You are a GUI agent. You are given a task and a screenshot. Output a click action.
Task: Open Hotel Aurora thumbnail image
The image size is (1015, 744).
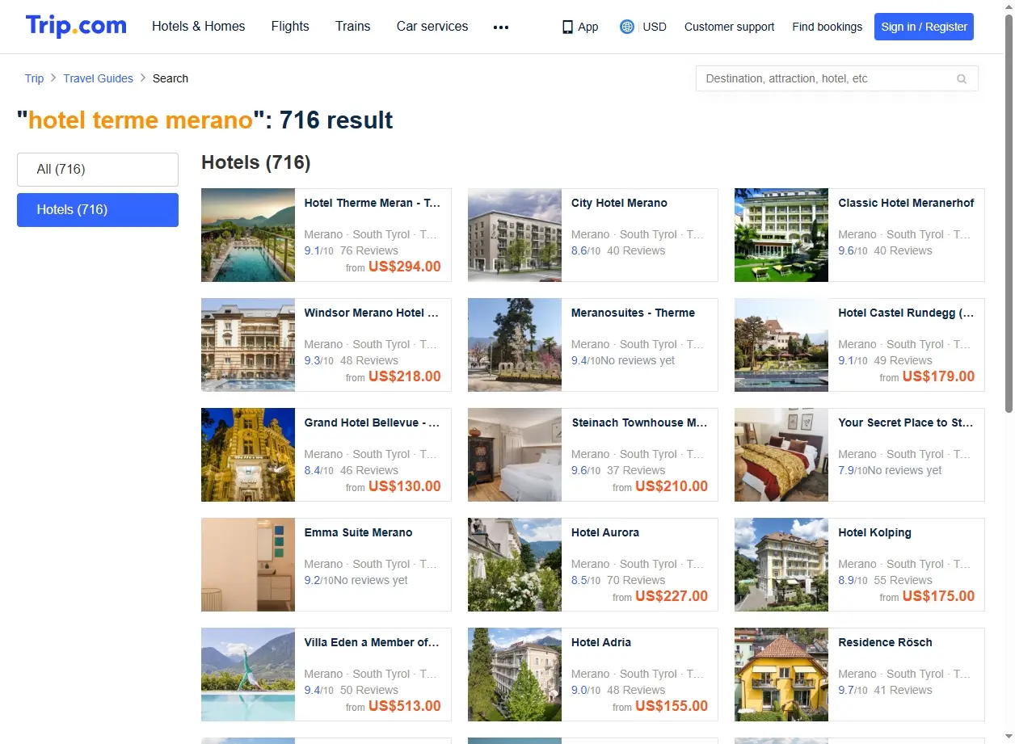coord(515,565)
